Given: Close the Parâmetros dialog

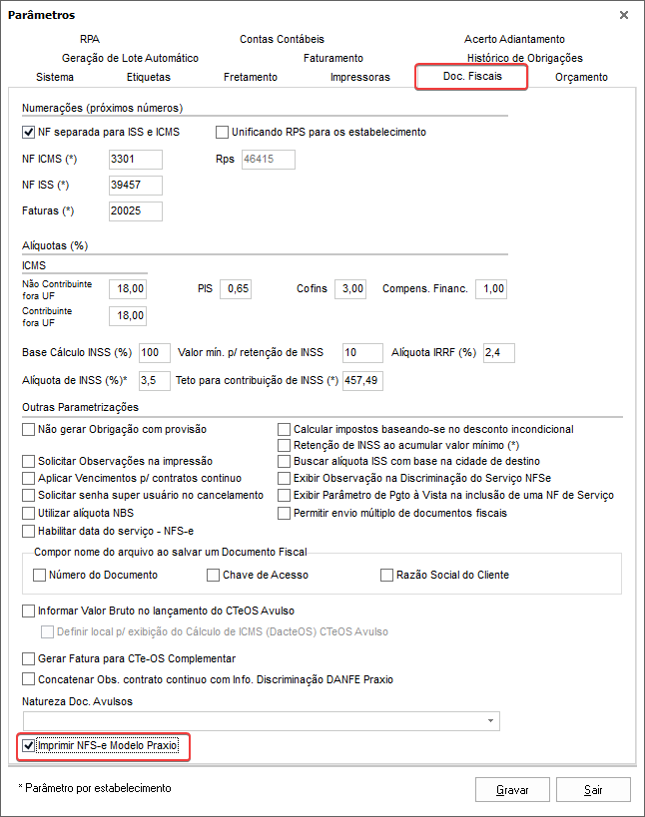Looking at the screenshot, I should [624, 15].
